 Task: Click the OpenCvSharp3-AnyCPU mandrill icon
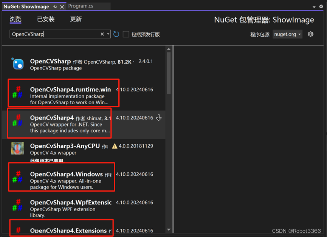point(17,148)
